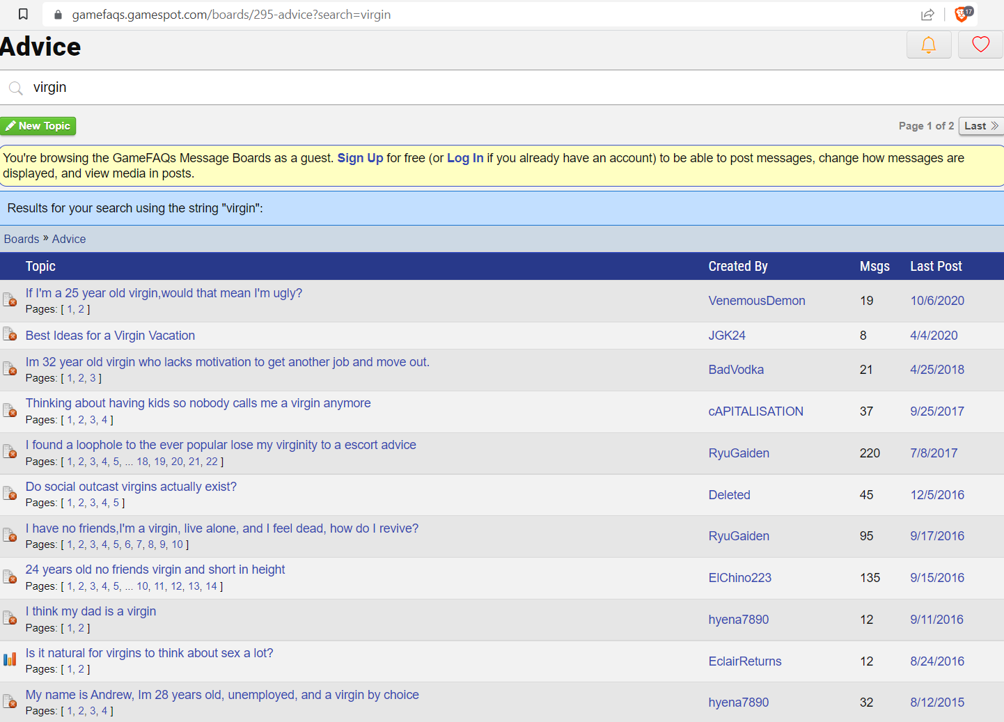Screen dimensions: 1004x722
Task: Click the Topic column header
Action: [x=40, y=266]
